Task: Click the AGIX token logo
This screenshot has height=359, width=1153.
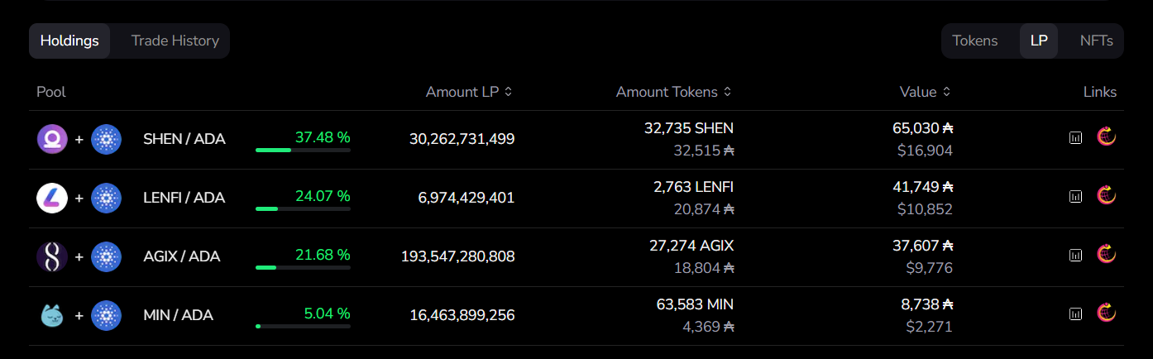Action: pos(52,256)
